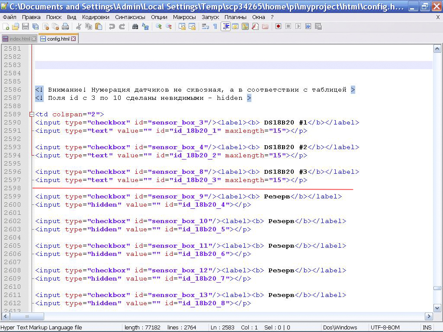
Task: Open the Окна menu
Action: pos(259,17)
